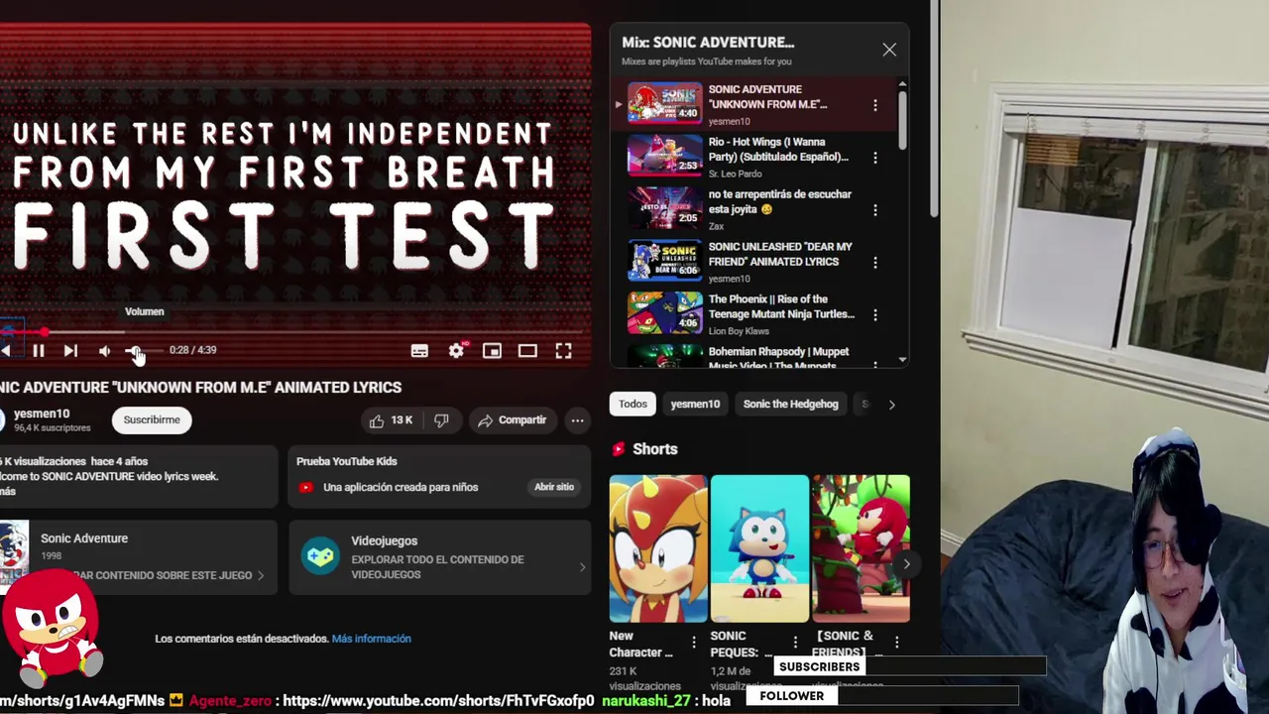This screenshot has width=1269, height=714.
Task: Open The Phoenix Ninja Turtles video title
Action: coord(781,306)
